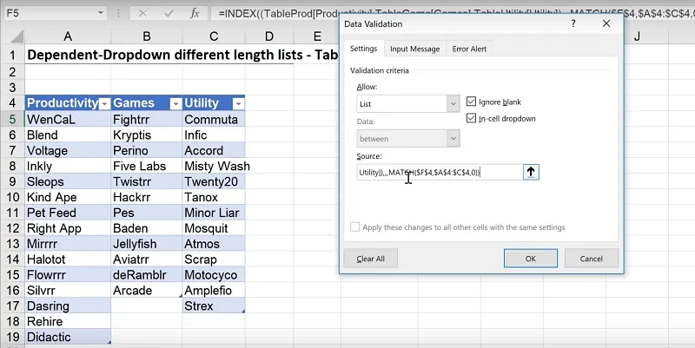Click the Insert Function fx icon
Viewport: 695px width, 348px height.
(x=195, y=14)
